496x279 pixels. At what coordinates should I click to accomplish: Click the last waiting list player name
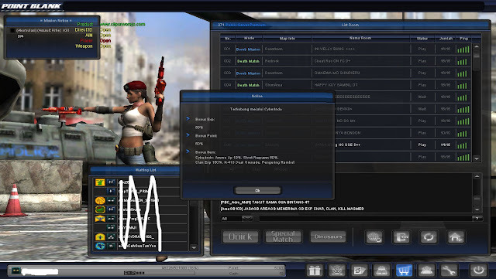coord(137,246)
